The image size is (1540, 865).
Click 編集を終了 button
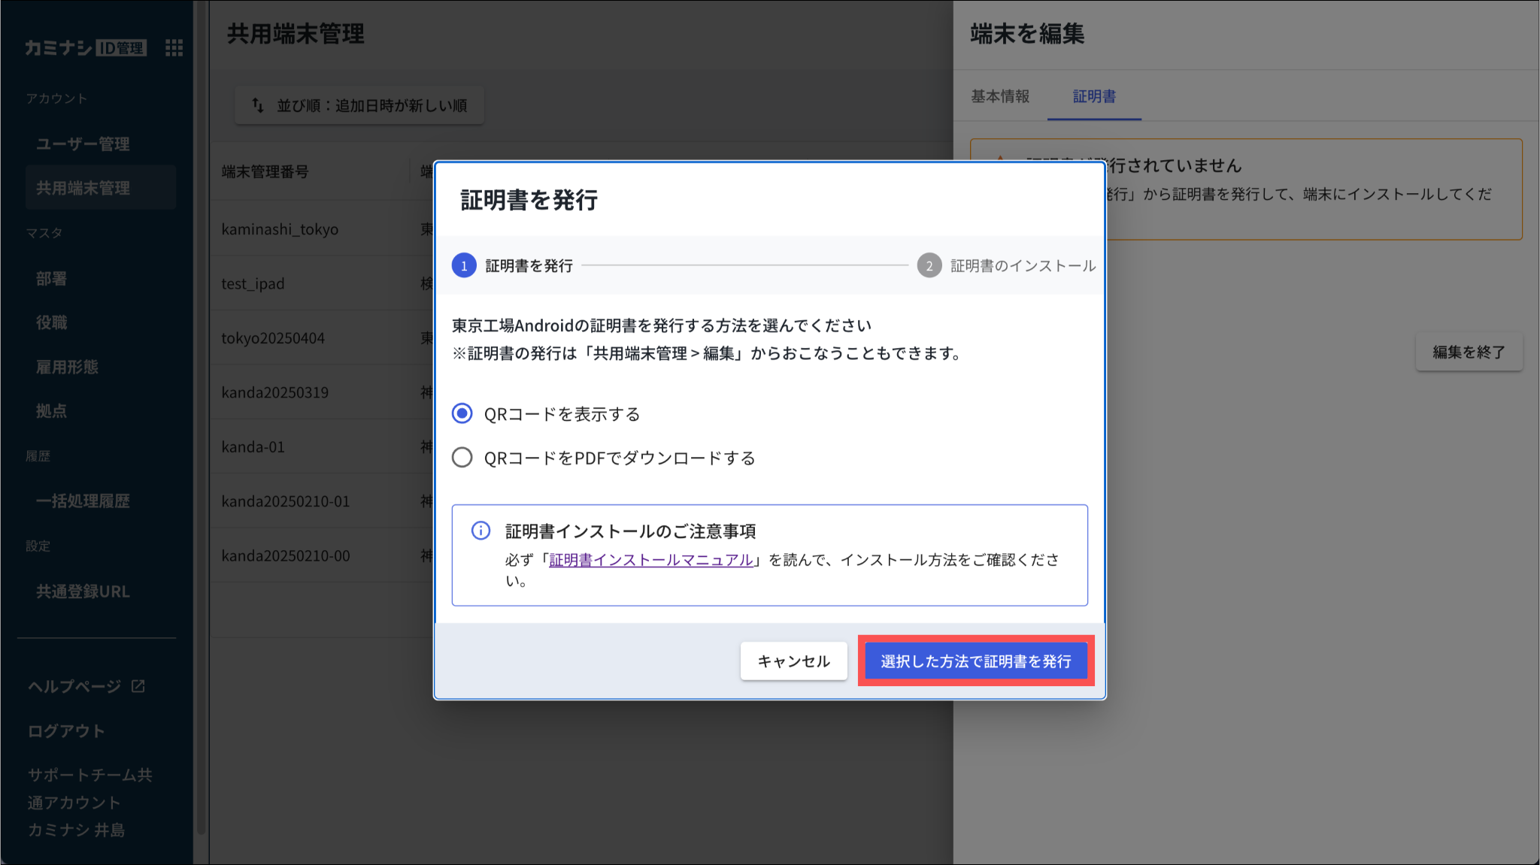1469,352
